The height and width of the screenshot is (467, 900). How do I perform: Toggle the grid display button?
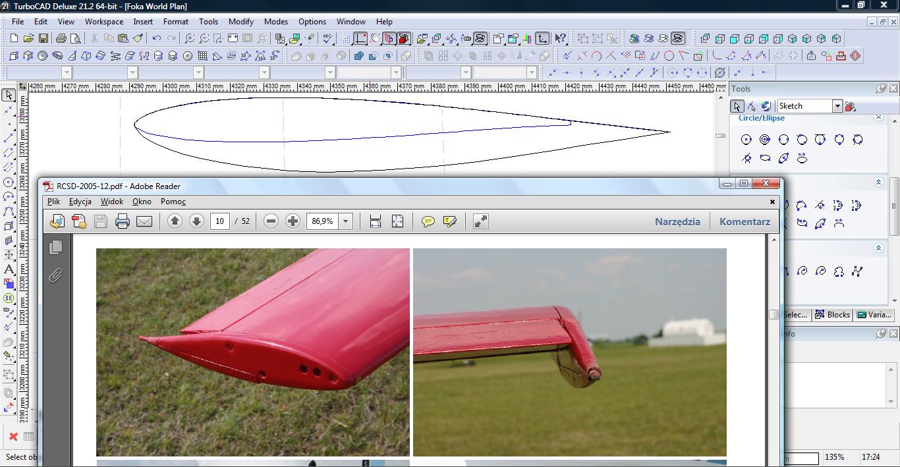[x=346, y=39]
